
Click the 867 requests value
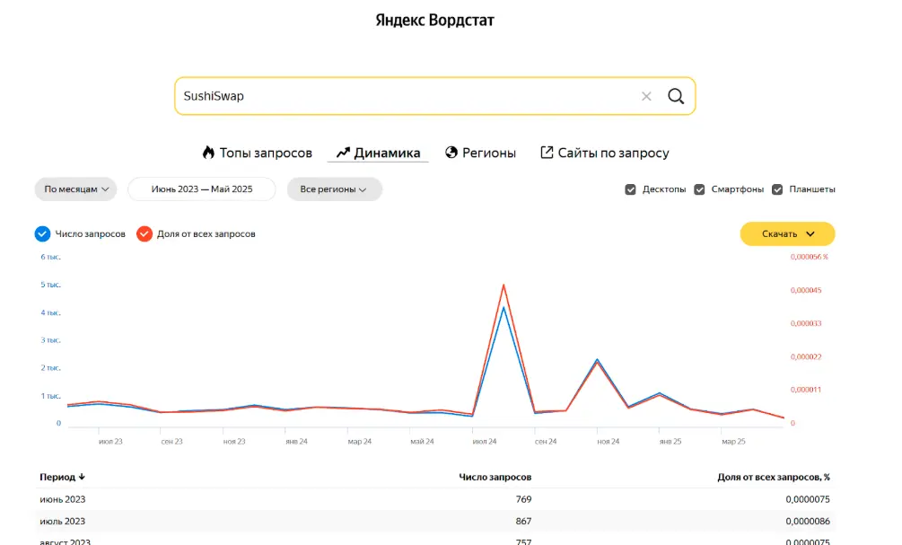tap(523, 521)
